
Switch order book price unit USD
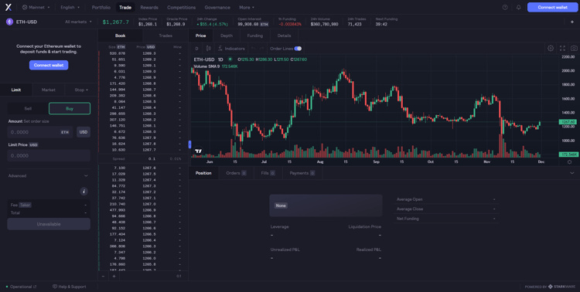click(x=151, y=47)
